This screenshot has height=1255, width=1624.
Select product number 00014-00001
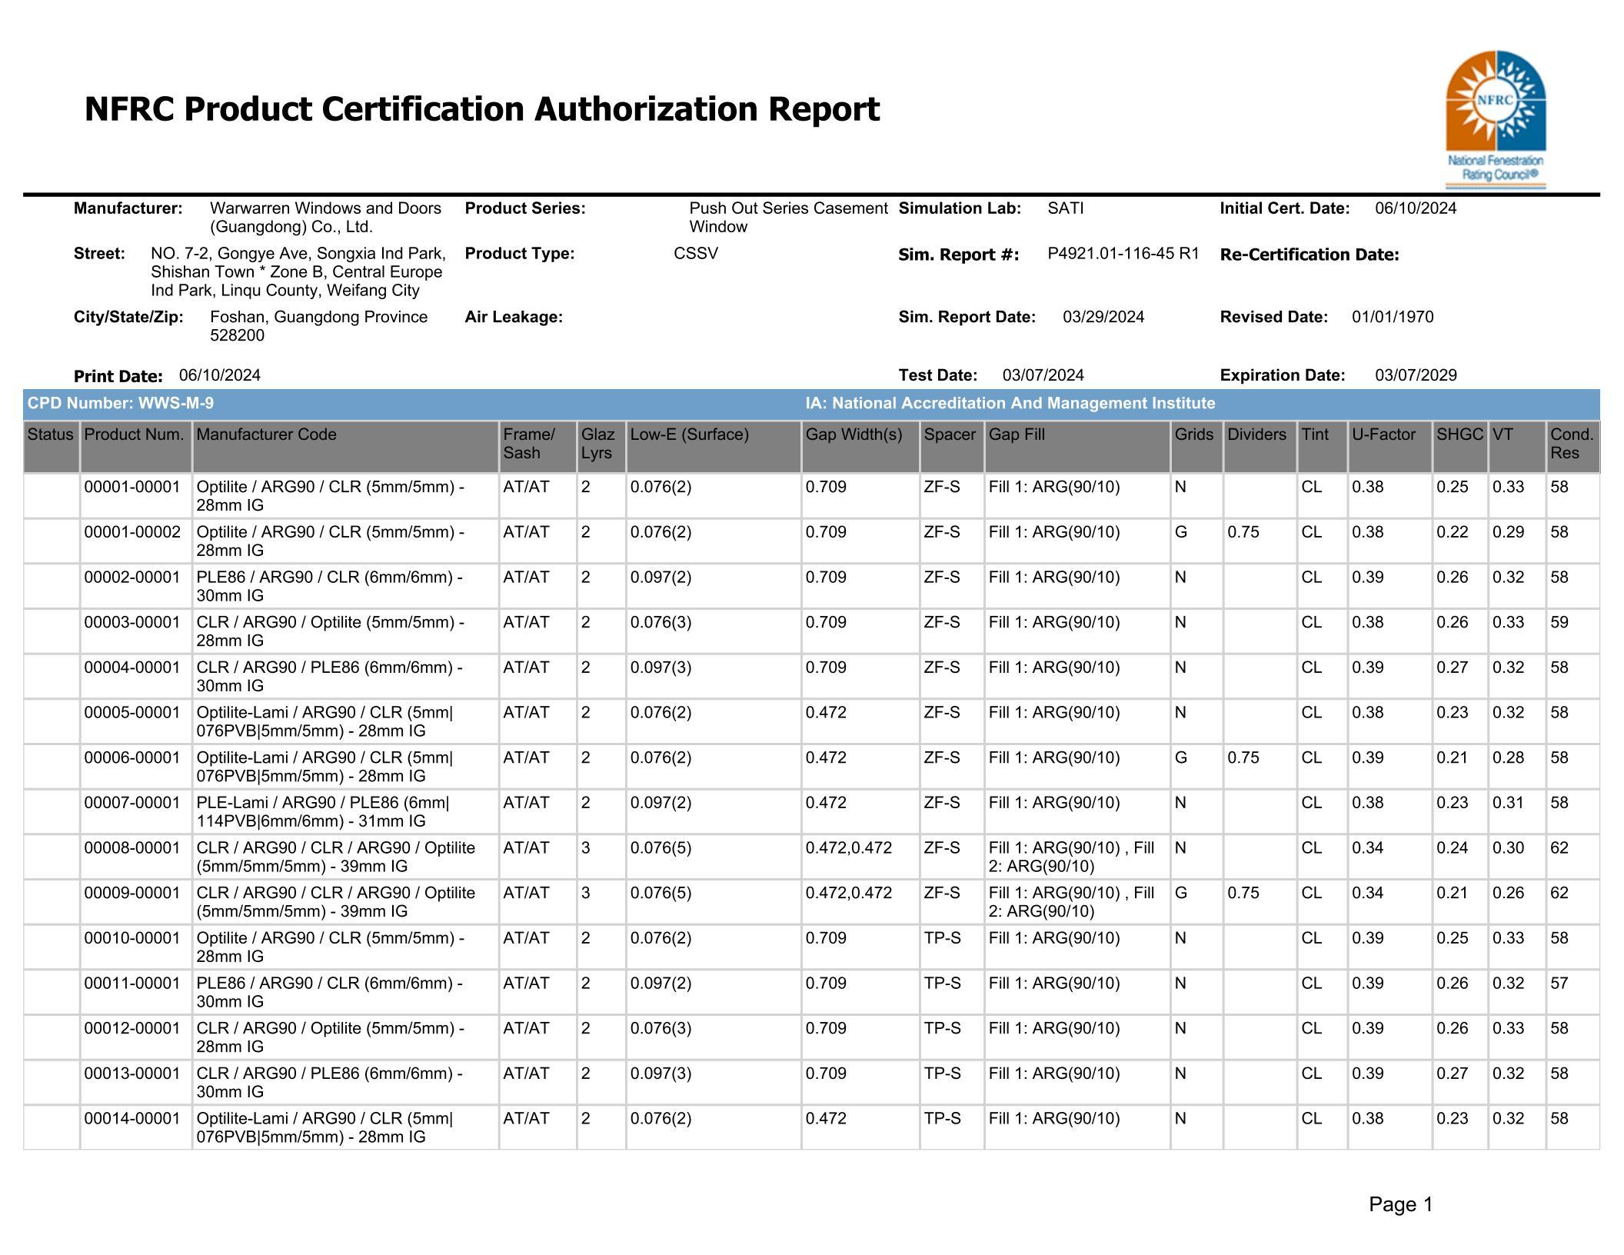click(x=132, y=1119)
